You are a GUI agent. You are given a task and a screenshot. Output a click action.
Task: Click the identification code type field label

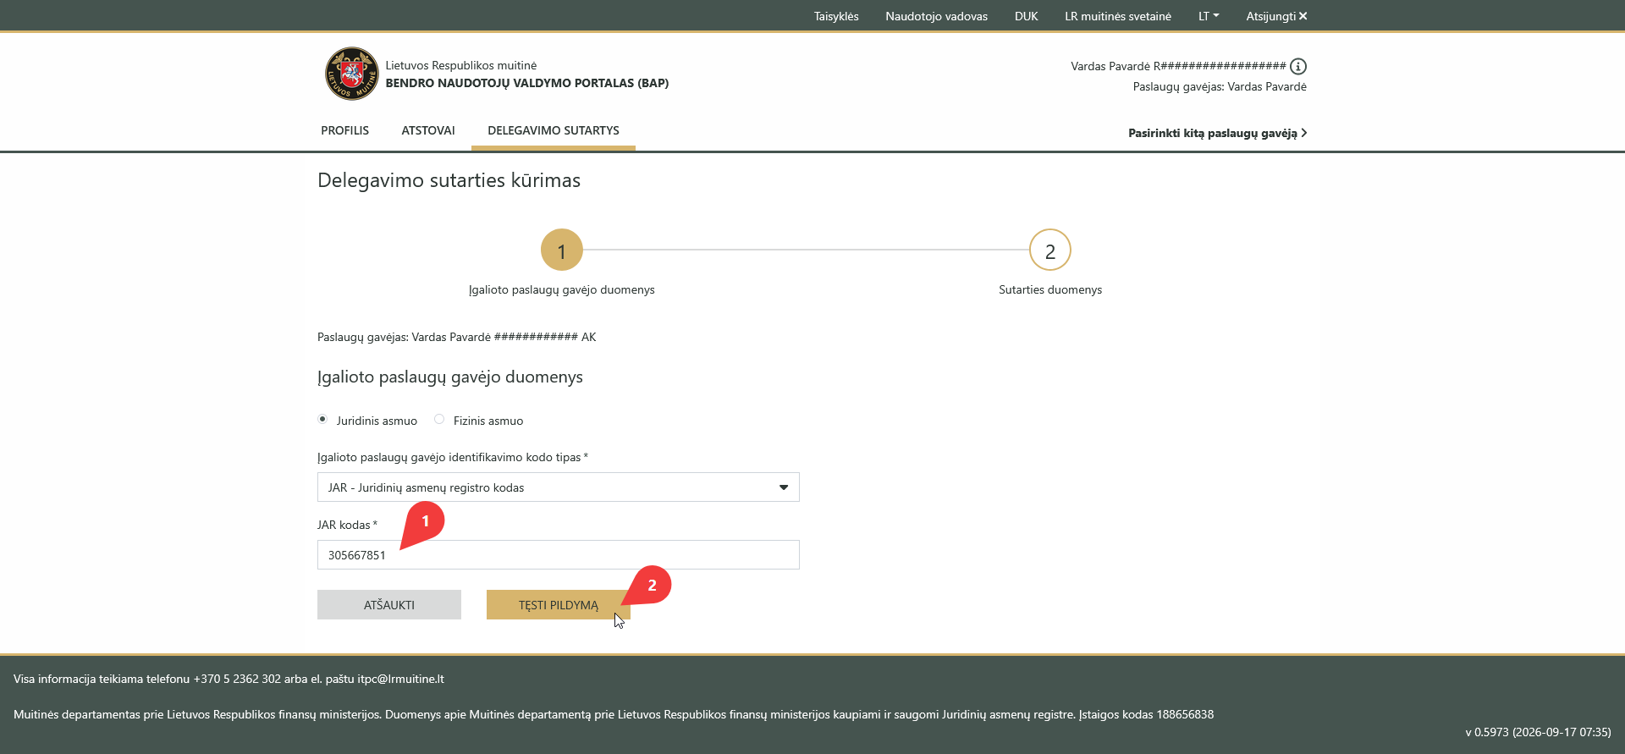pyautogui.click(x=453, y=457)
